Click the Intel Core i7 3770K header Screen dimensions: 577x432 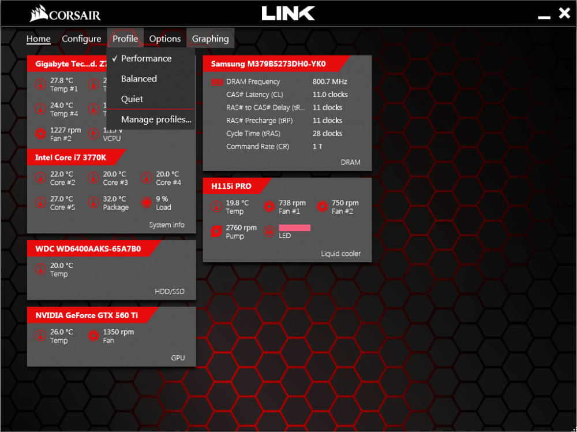(x=76, y=157)
